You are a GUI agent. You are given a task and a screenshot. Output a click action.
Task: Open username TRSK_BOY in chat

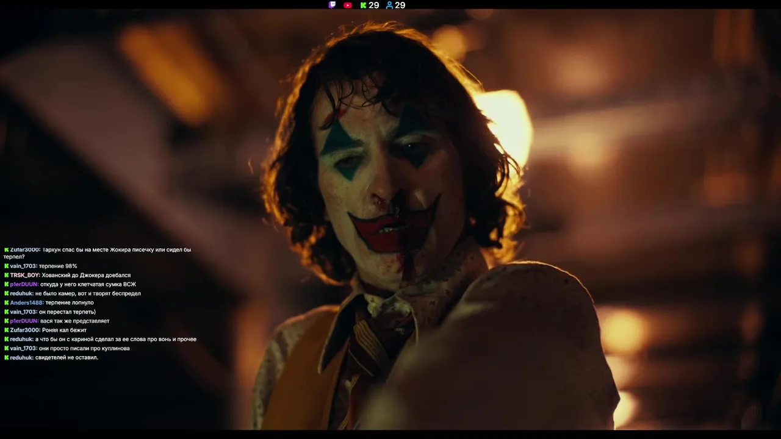click(x=25, y=275)
